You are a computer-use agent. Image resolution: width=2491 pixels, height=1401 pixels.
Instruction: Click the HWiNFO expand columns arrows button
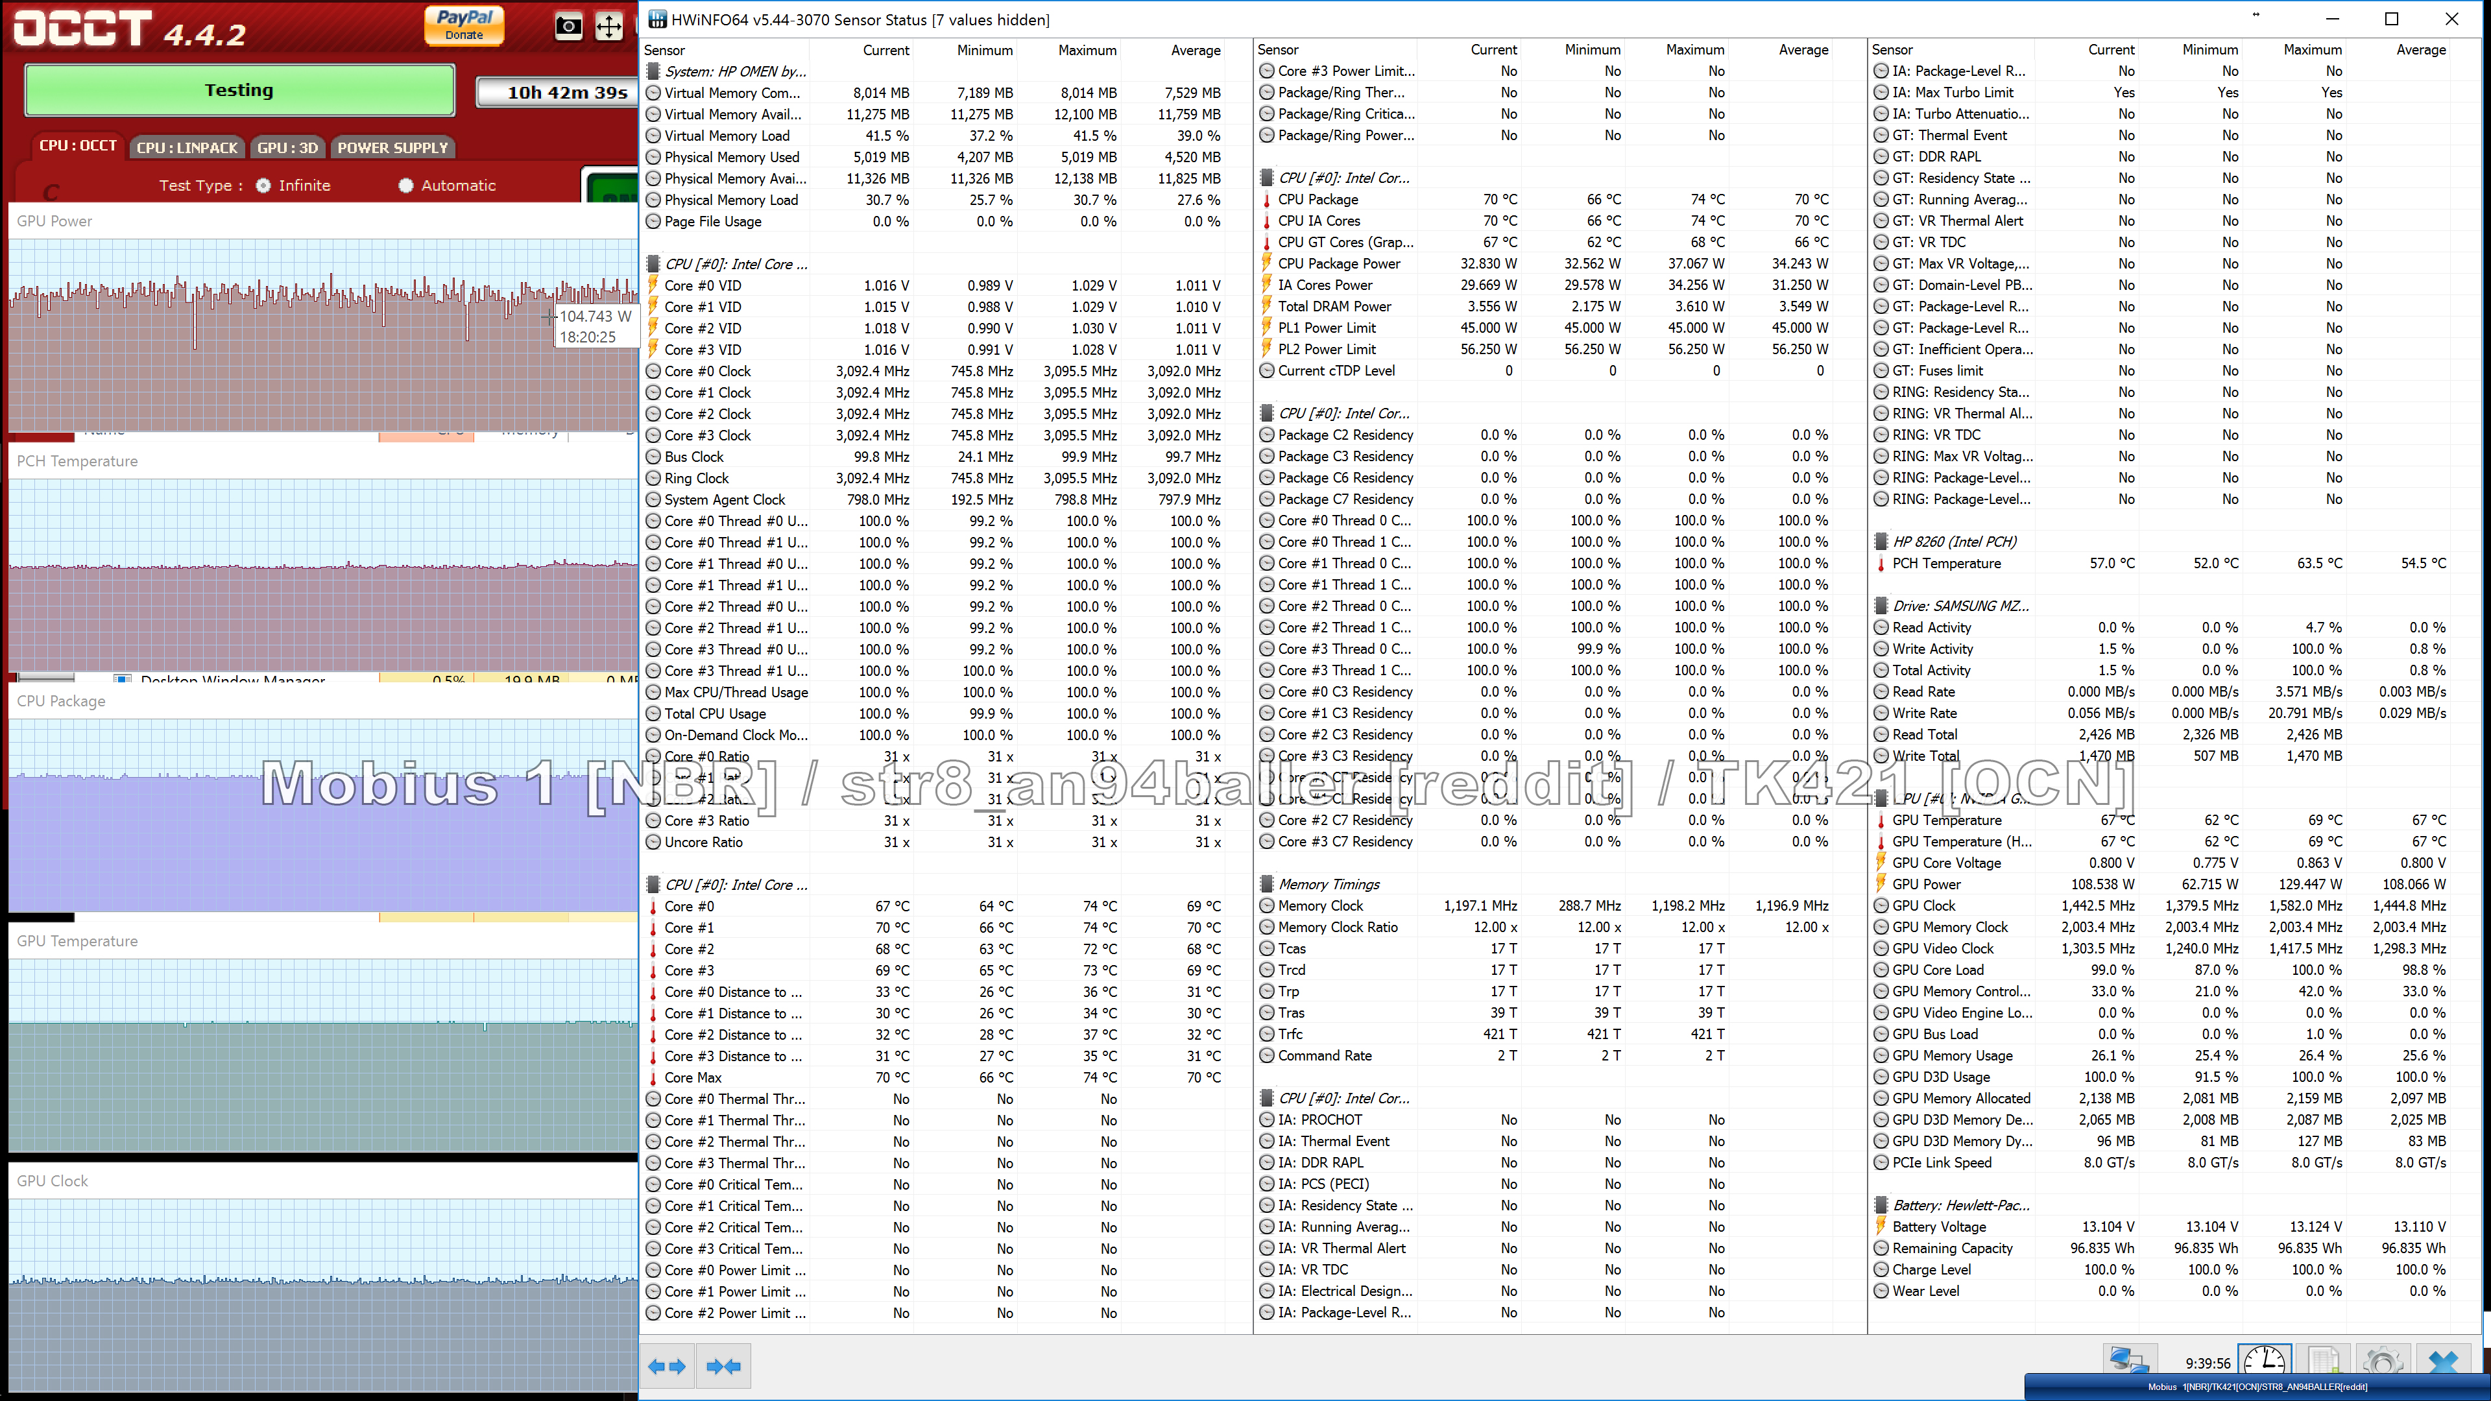coord(668,1366)
